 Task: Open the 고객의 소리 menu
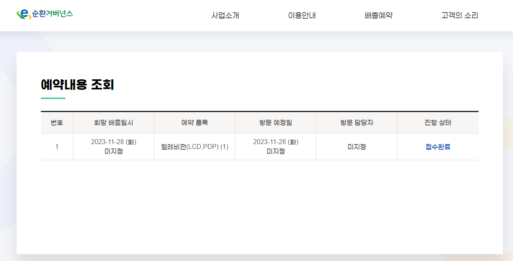coord(460,16)
